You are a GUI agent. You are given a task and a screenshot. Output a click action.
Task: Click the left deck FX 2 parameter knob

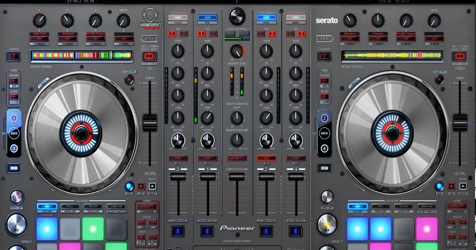tap(67, 21)
